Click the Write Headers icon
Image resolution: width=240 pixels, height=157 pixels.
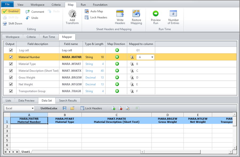click(x=120, y=14)
